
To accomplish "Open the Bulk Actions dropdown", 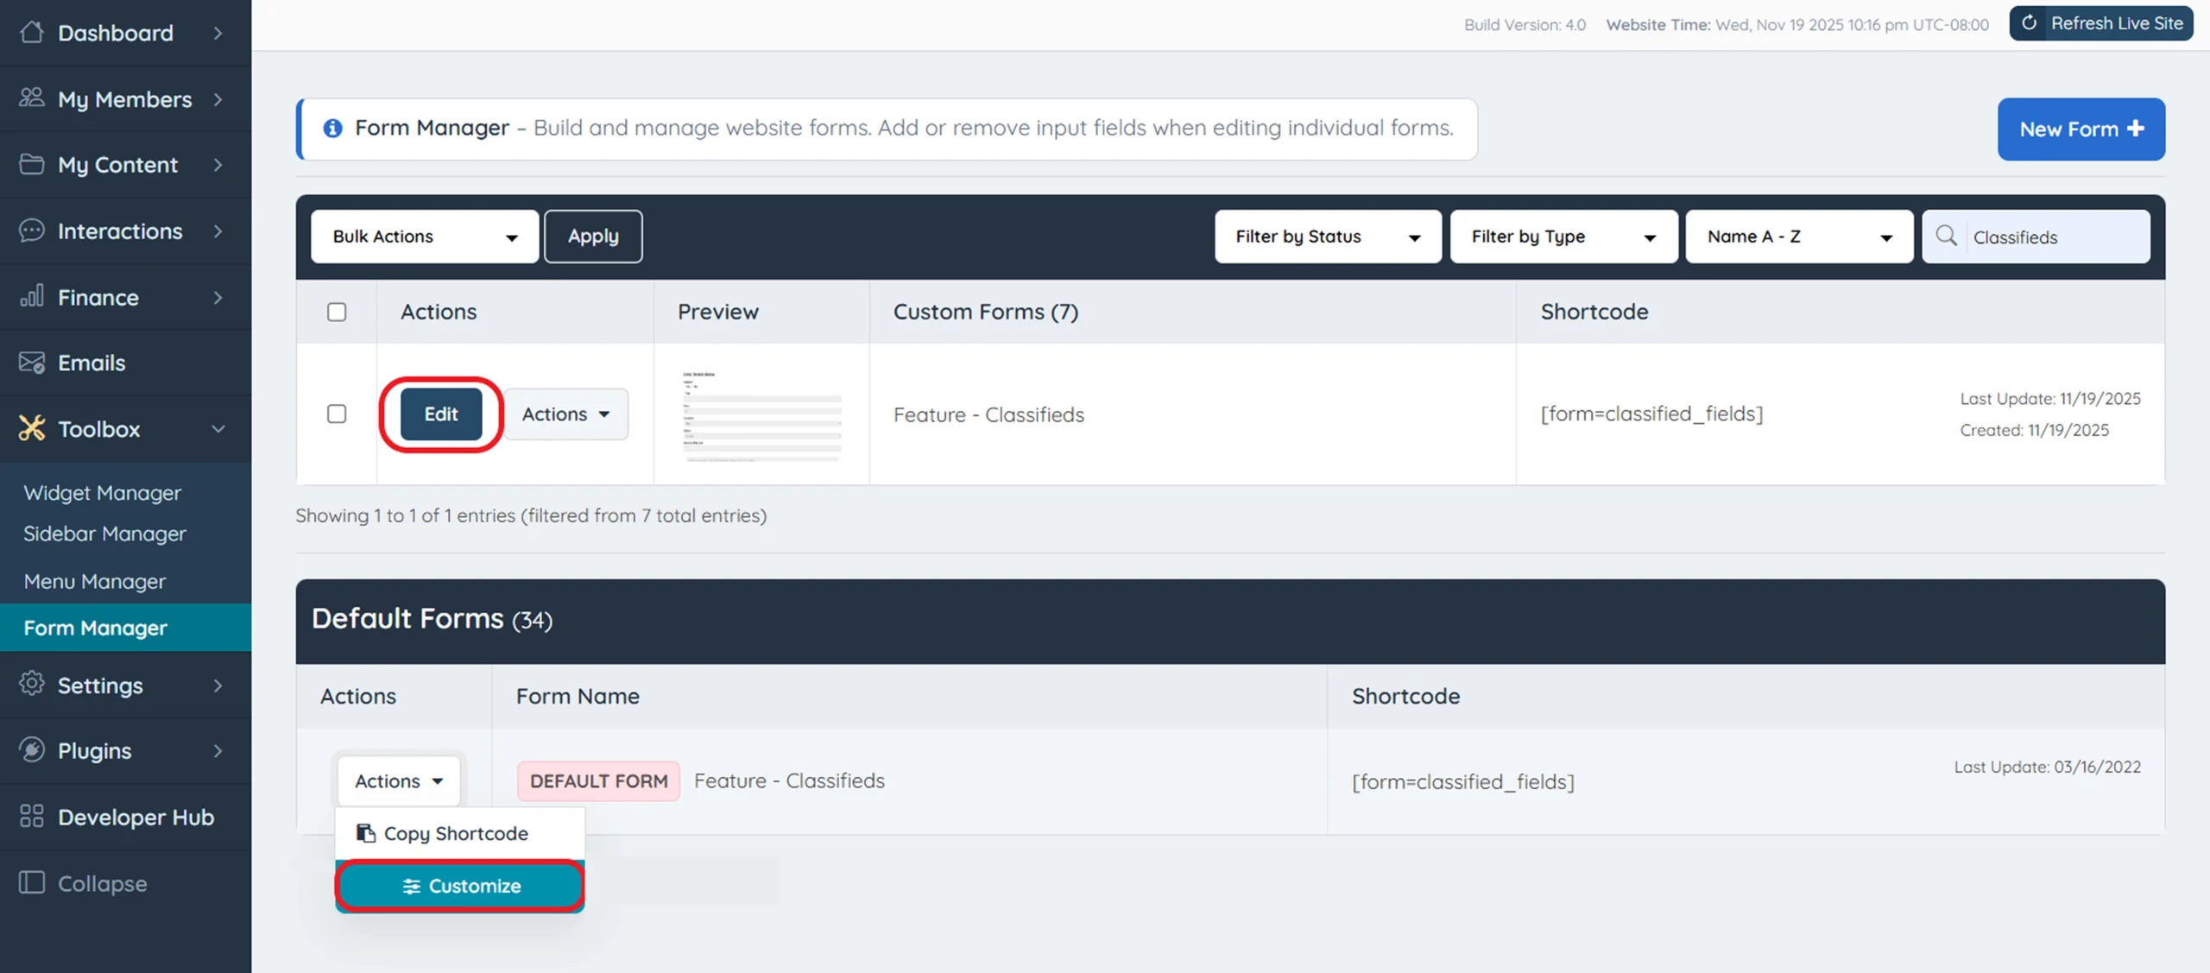I will (x=425, y=237).
